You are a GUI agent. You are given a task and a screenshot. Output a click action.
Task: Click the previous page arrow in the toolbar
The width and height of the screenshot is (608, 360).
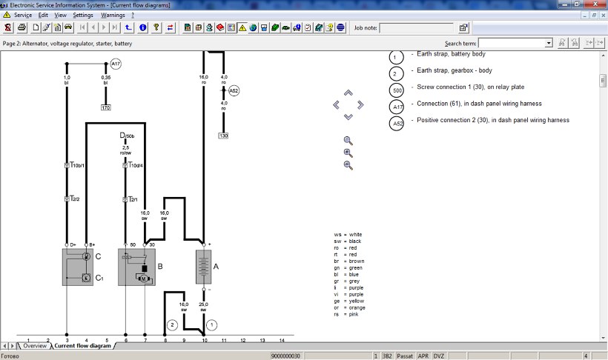93,27
